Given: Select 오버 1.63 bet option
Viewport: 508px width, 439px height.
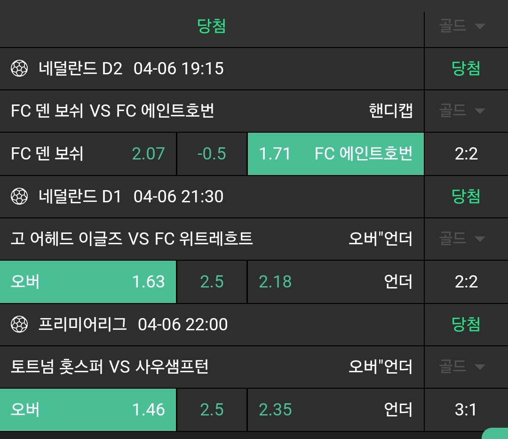Looking at the screenshot, I should click(x=88, y=282).
